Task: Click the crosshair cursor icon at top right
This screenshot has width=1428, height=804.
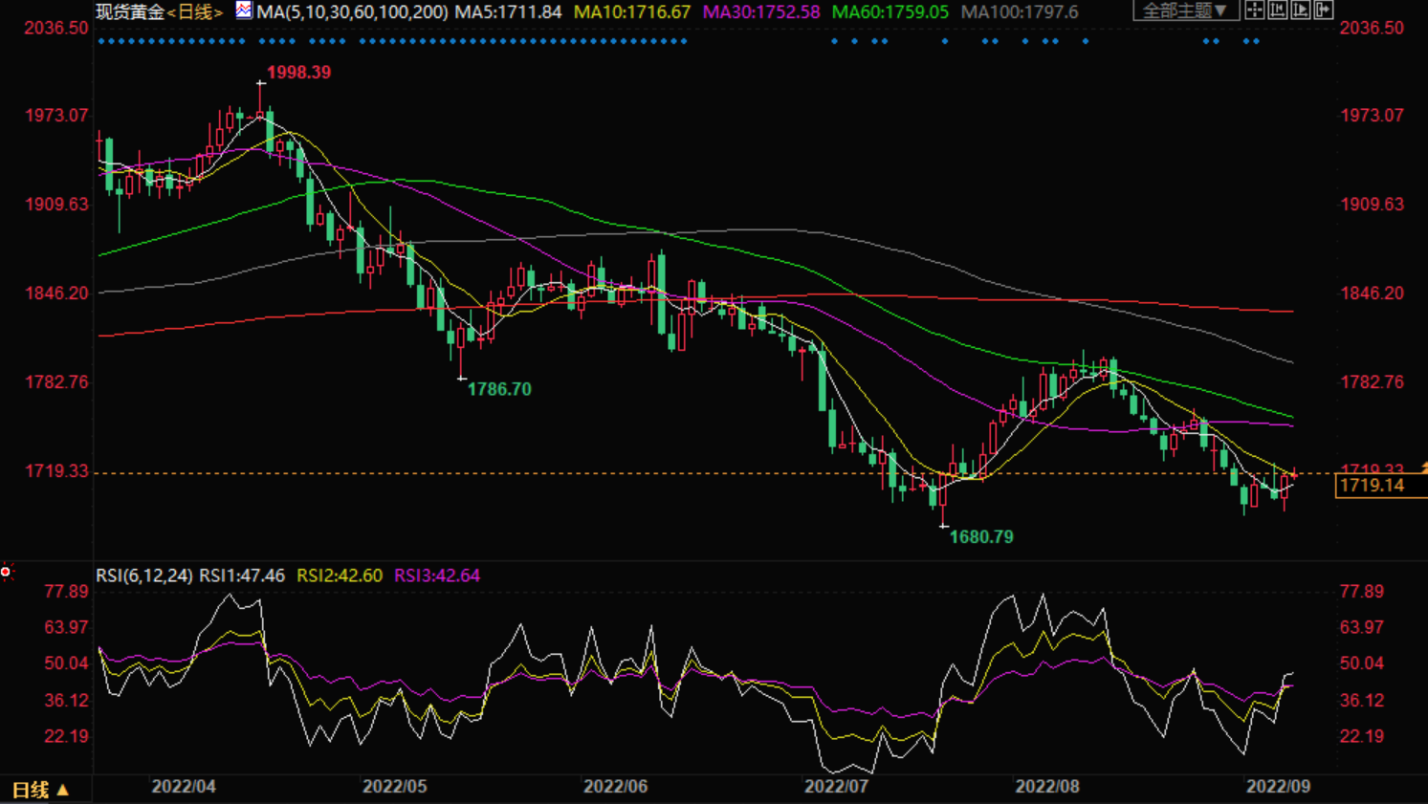Action: point(1254,11)
